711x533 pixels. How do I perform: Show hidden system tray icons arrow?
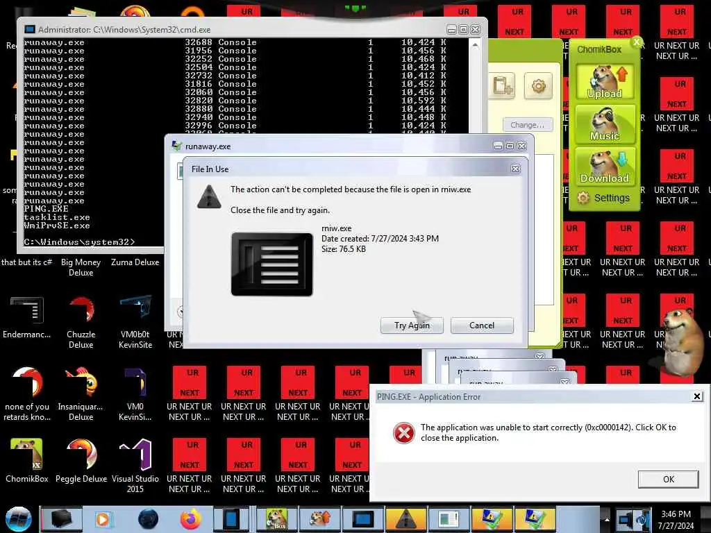(607, 519)
